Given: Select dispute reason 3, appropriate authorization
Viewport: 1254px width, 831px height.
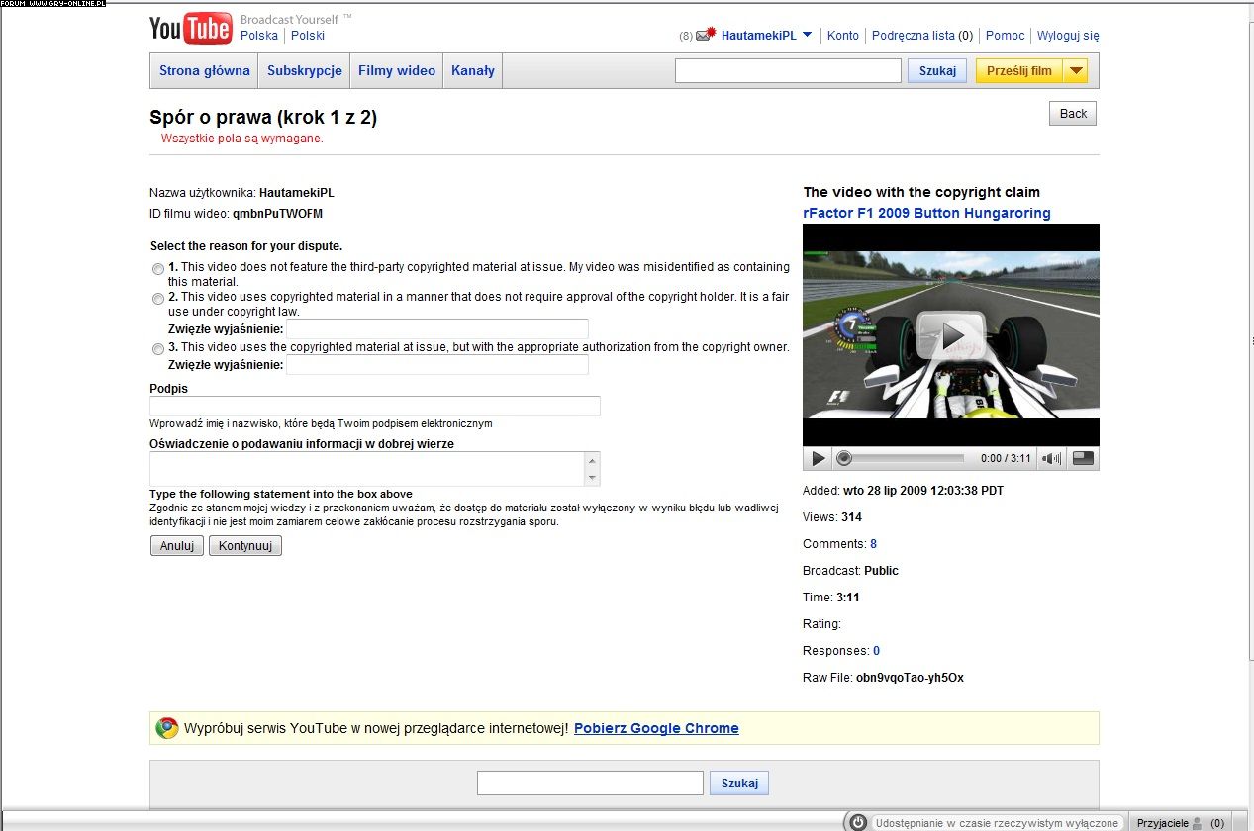Looking at the screenshot, I should [x=158, y=349].
